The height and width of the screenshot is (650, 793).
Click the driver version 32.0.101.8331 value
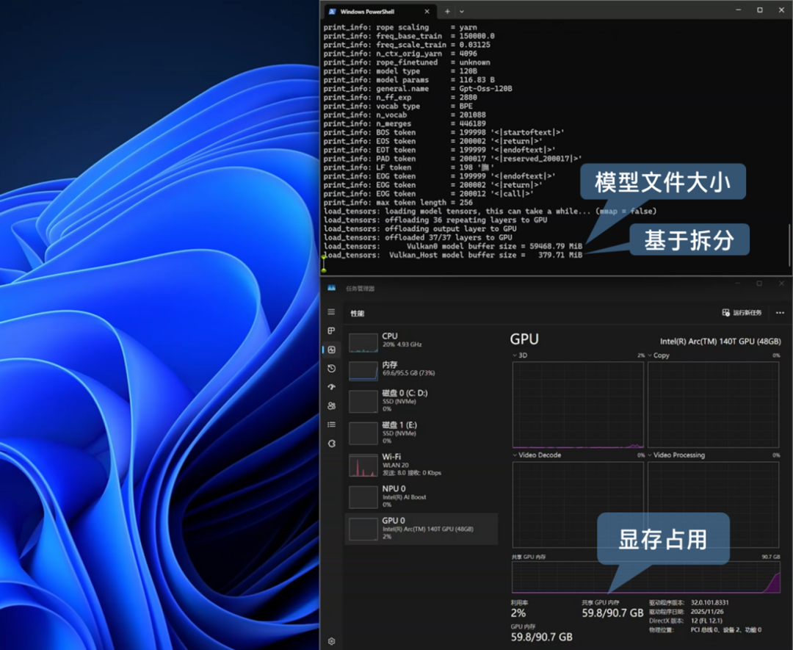point(709,602)
